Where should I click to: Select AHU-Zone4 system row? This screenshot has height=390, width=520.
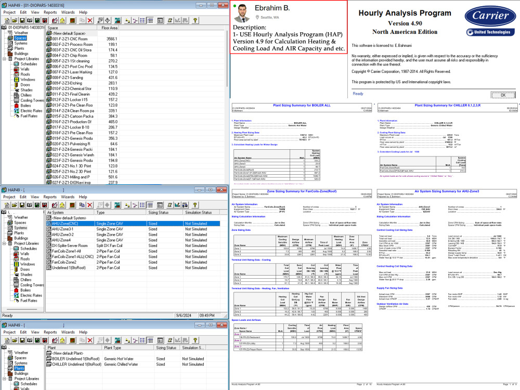pyautogui.click(x=133, y=240)
